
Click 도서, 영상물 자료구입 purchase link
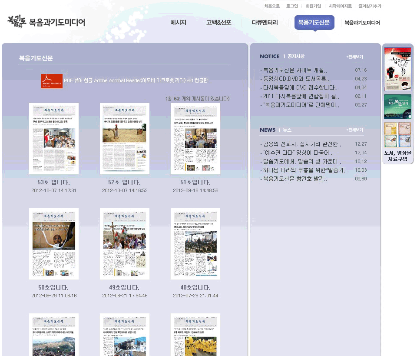click(x=397, y=156)
